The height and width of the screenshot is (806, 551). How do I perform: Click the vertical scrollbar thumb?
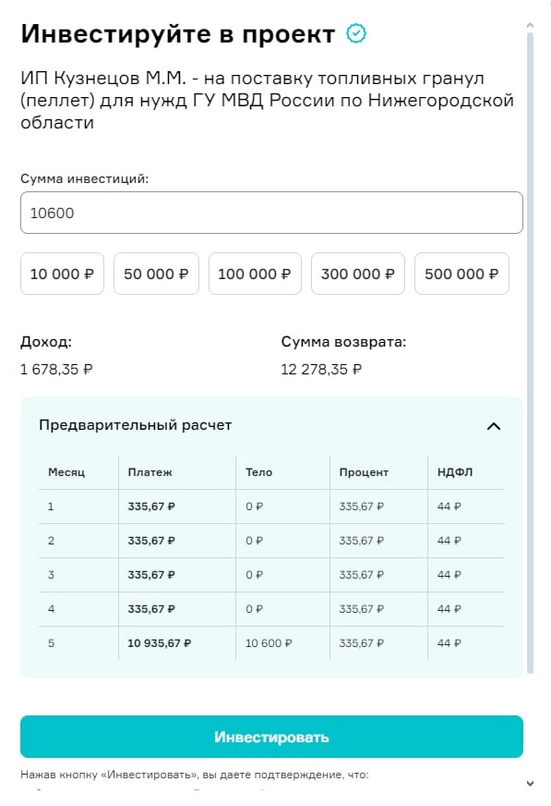[x=530, y=353]
